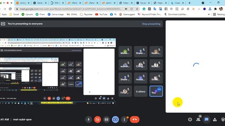
Task: Open the Keyword Finder bookmark
Action: (149, 14)
